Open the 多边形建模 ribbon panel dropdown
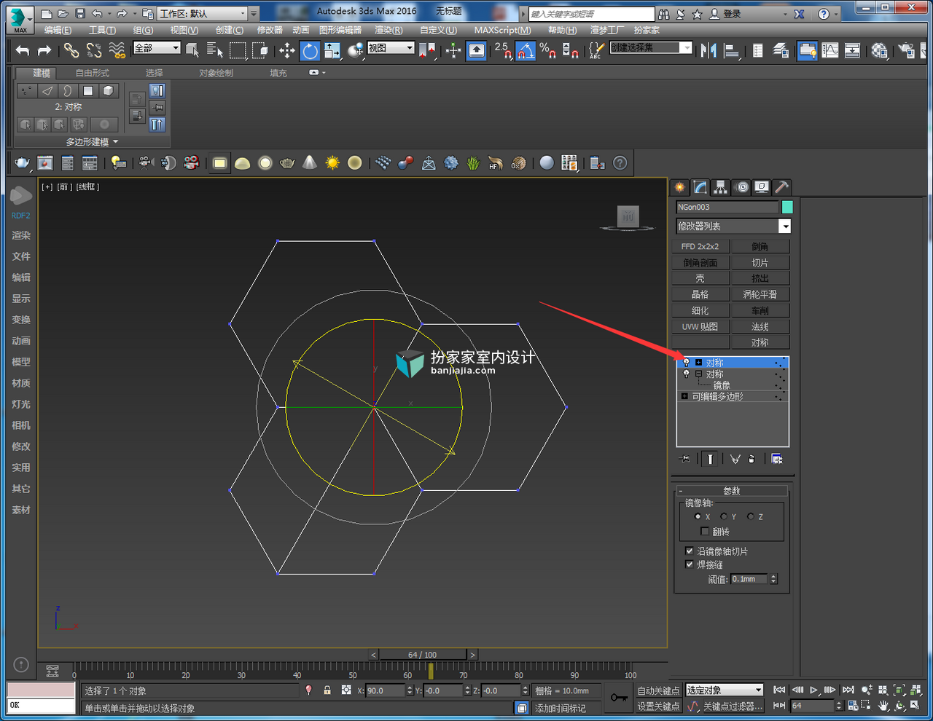The height and width of the screenshot is (721, 933). pyautogui.click(x=93, y=142)
